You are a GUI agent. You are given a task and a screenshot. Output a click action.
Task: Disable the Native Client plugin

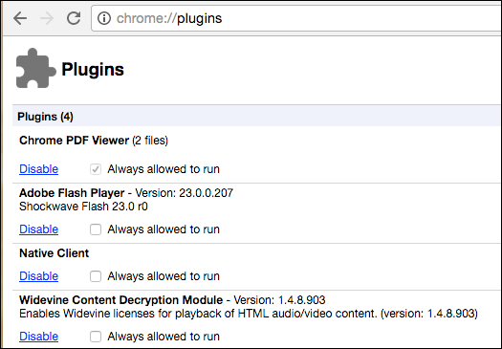[x=39, y=276]
